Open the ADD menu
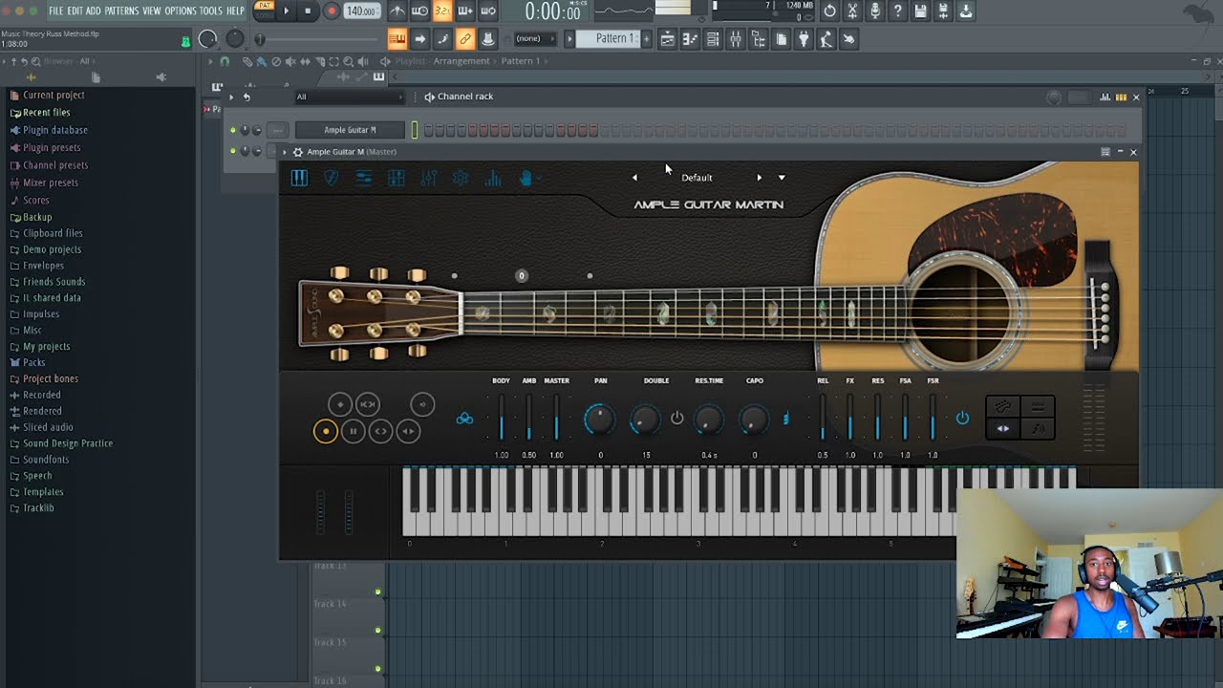 tap(94, 11)
